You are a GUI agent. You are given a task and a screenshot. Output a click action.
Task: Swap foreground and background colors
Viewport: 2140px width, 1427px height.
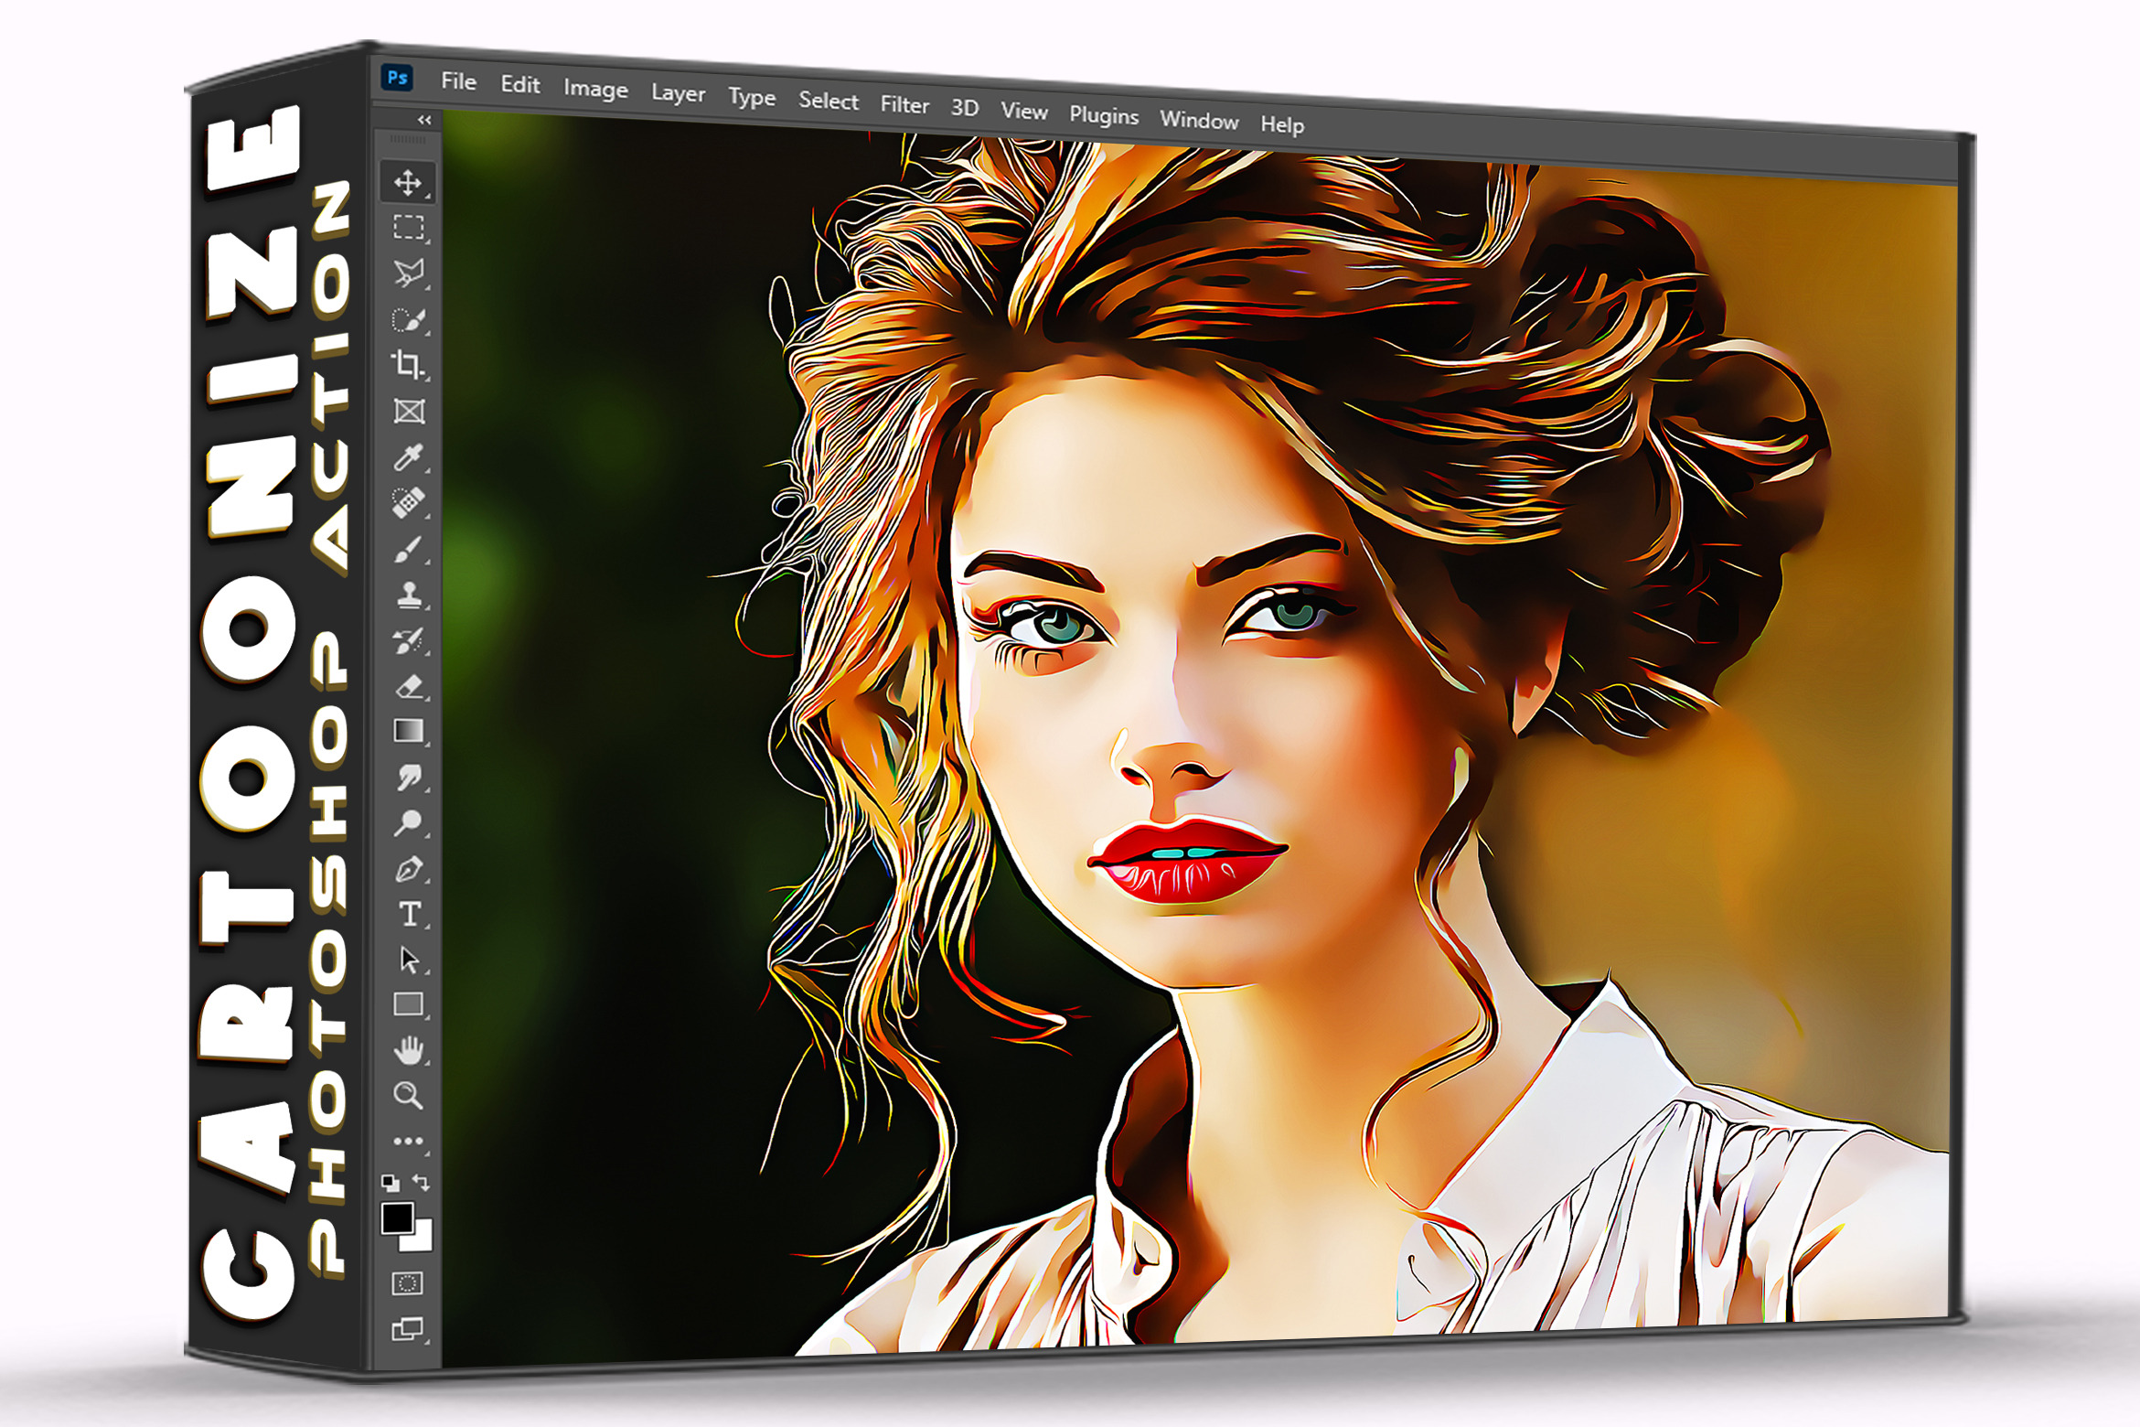[421, 1181]
